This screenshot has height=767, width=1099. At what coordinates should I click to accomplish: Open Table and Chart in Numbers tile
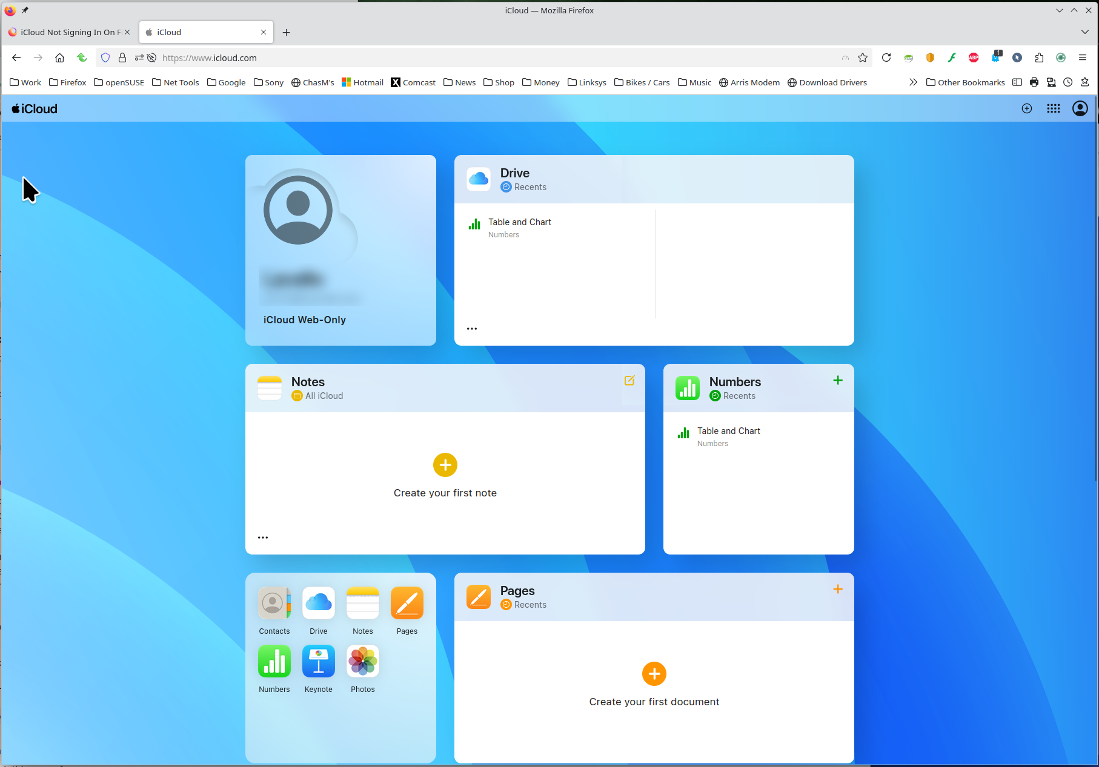pyautogui.click(x=759, y=436)
